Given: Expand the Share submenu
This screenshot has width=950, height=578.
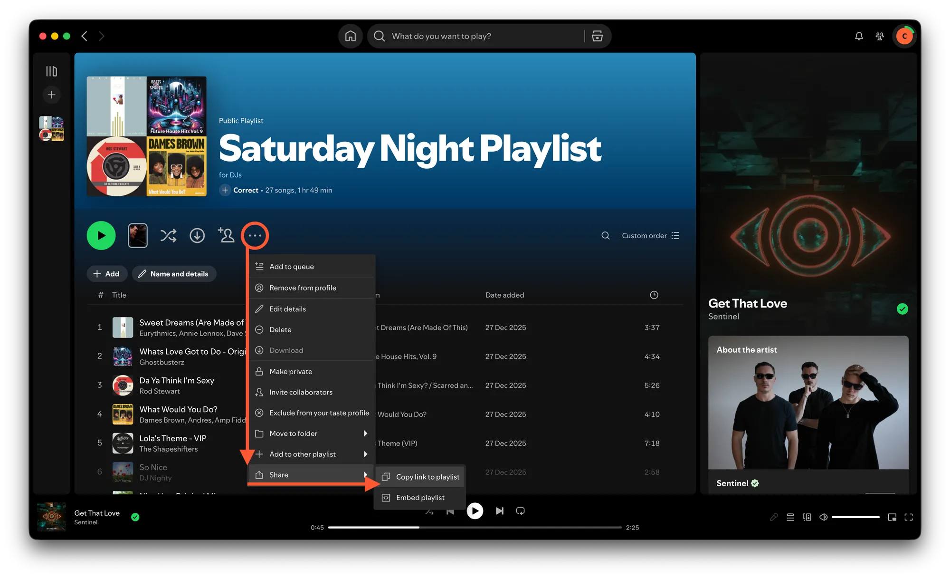Looking at the screenshot, I should point(312,475).
